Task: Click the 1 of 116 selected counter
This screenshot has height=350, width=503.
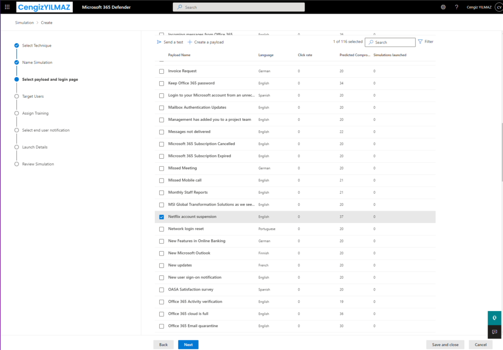Action: tap(348, 42)
